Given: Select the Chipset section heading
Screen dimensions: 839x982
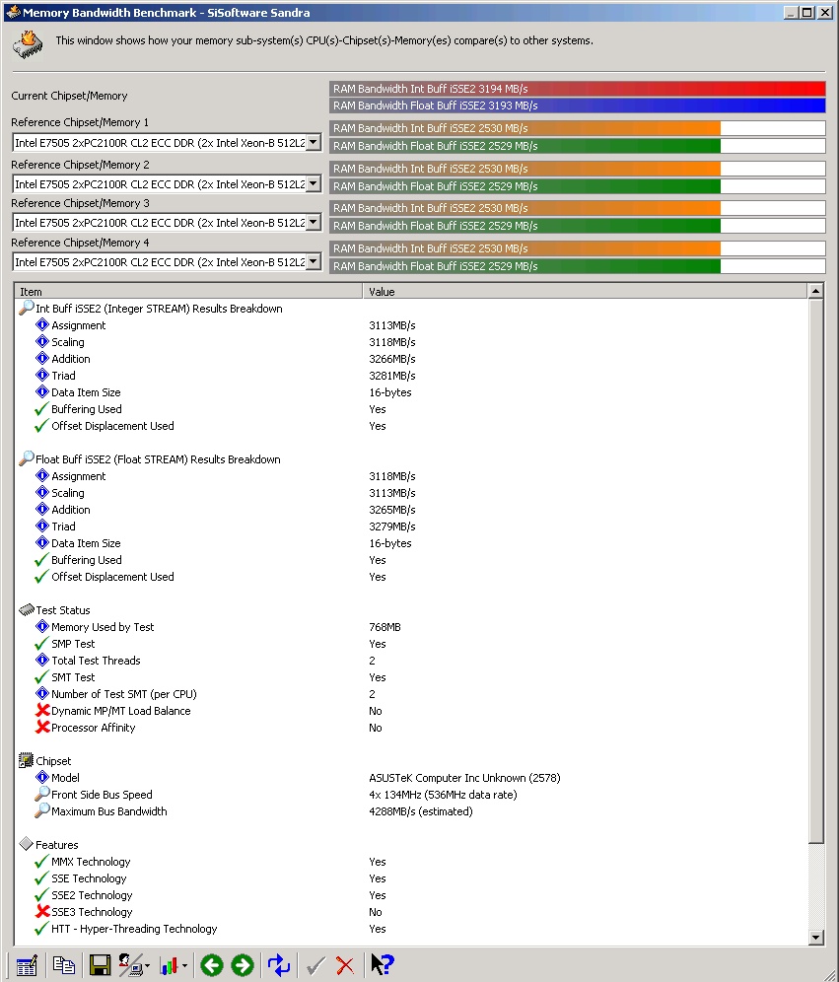Looking at the screenshot, I should pyautogui.click(x=53, y=761).
